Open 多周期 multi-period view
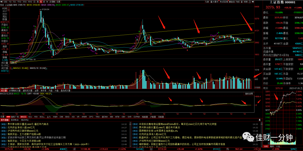This screenshot has height=151, width=303. 52,2
